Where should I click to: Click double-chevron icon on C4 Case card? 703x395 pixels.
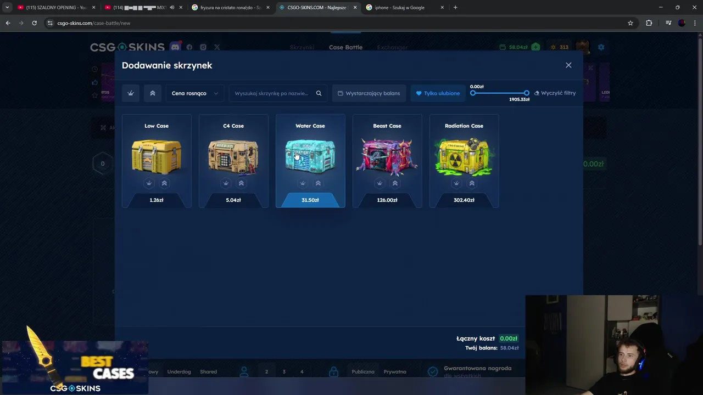tap(241, 183)
